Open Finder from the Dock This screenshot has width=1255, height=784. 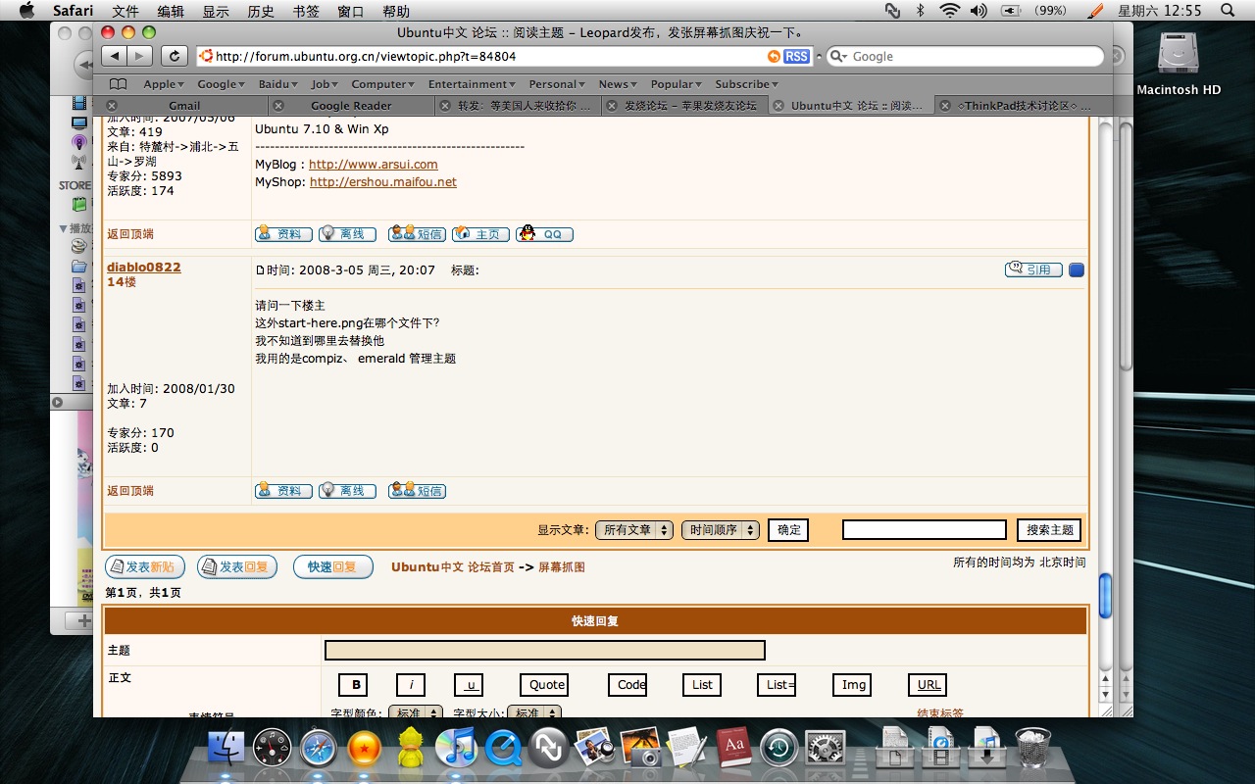[x=226, y=749]
